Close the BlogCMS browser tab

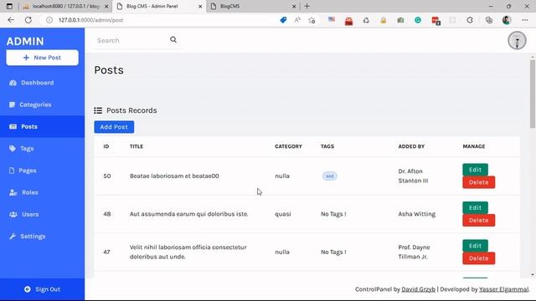[x=294, y=6]
